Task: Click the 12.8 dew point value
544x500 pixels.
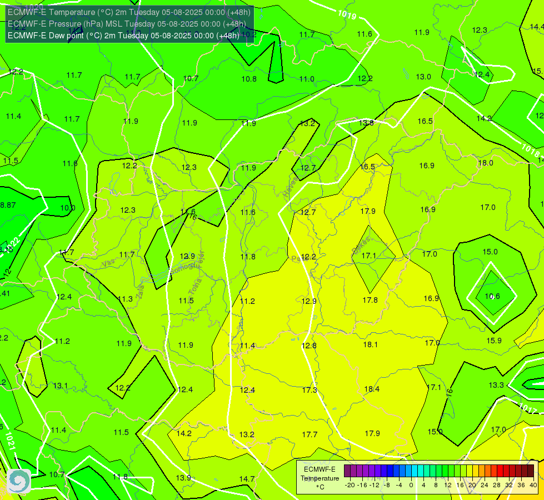Action: pyautogui.click(x=309, y=346)
